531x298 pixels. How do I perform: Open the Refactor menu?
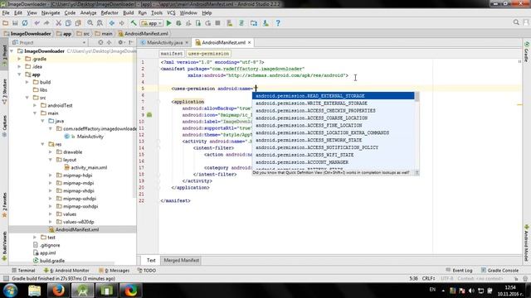[x=110, y=13]
